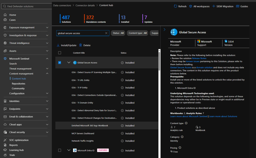Click Category info icon

tap(182, 137)
